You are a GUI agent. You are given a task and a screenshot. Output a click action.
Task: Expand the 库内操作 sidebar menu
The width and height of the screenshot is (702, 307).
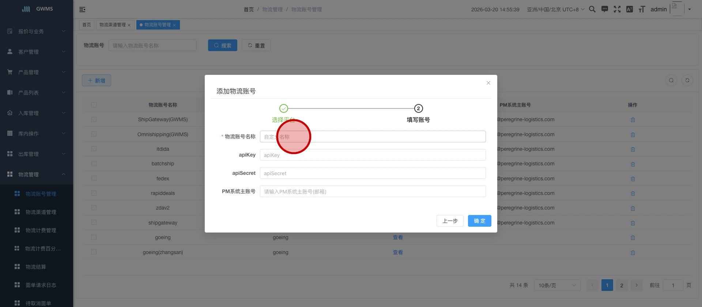tap(37, 134)
